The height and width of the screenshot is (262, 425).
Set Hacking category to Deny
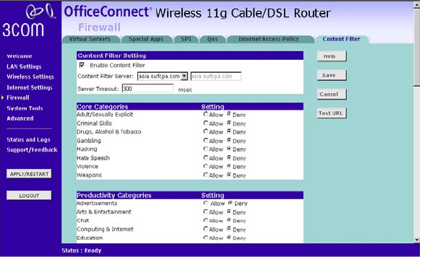click(229, 149)
